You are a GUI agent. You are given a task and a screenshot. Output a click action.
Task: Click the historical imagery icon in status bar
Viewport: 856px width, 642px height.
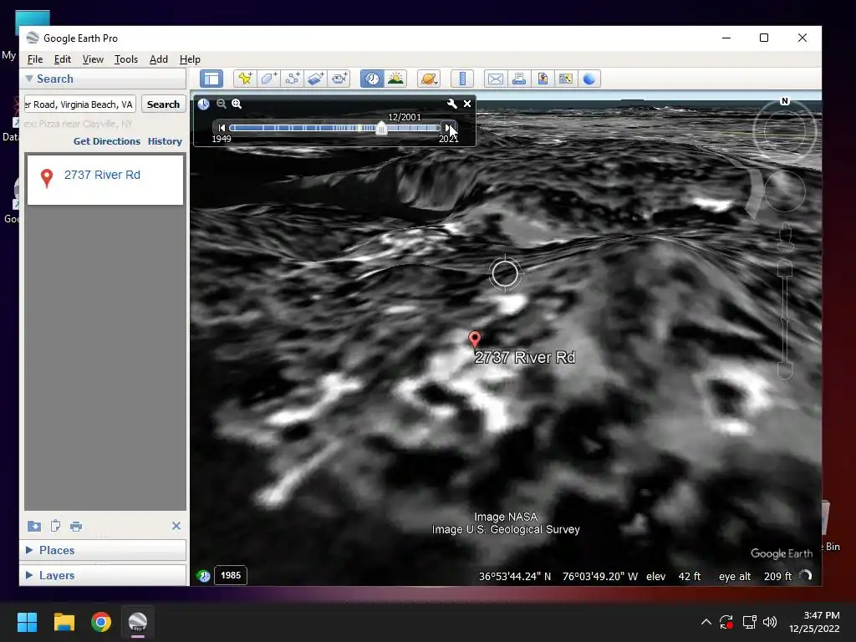click(204, 575)
